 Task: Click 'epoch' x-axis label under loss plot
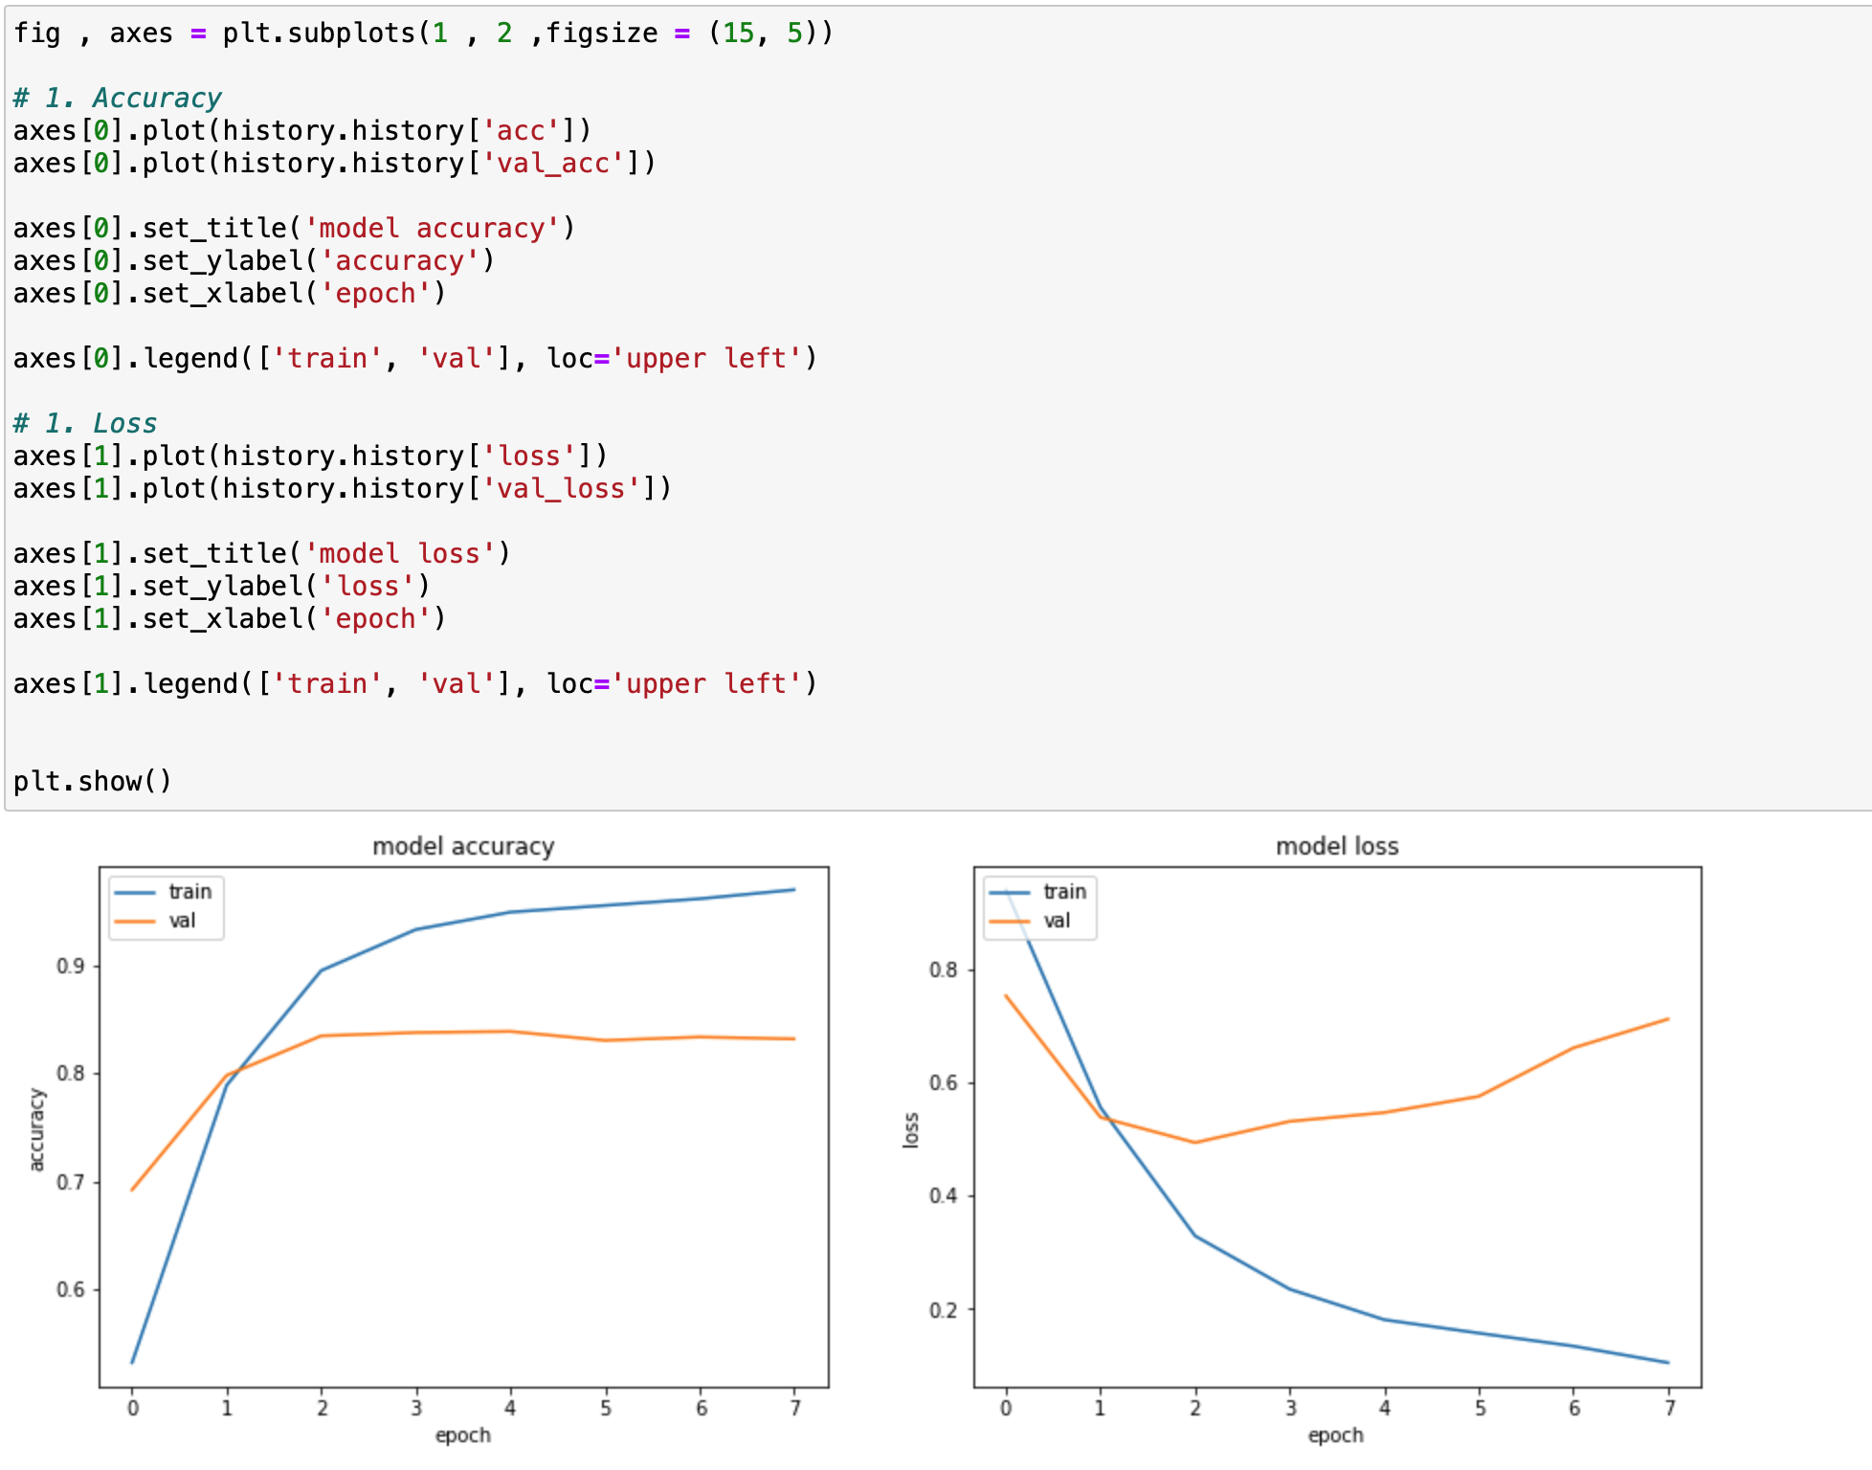[x=1335, y=1435]
